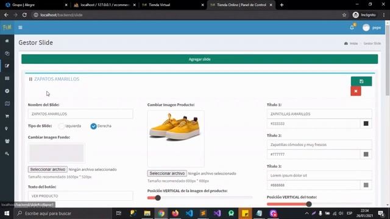Save slide with green disk button

pos(361,81)
